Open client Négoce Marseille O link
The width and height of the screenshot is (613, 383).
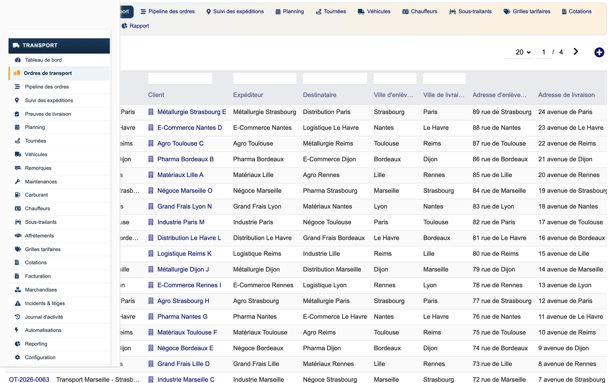click(185, 191)
